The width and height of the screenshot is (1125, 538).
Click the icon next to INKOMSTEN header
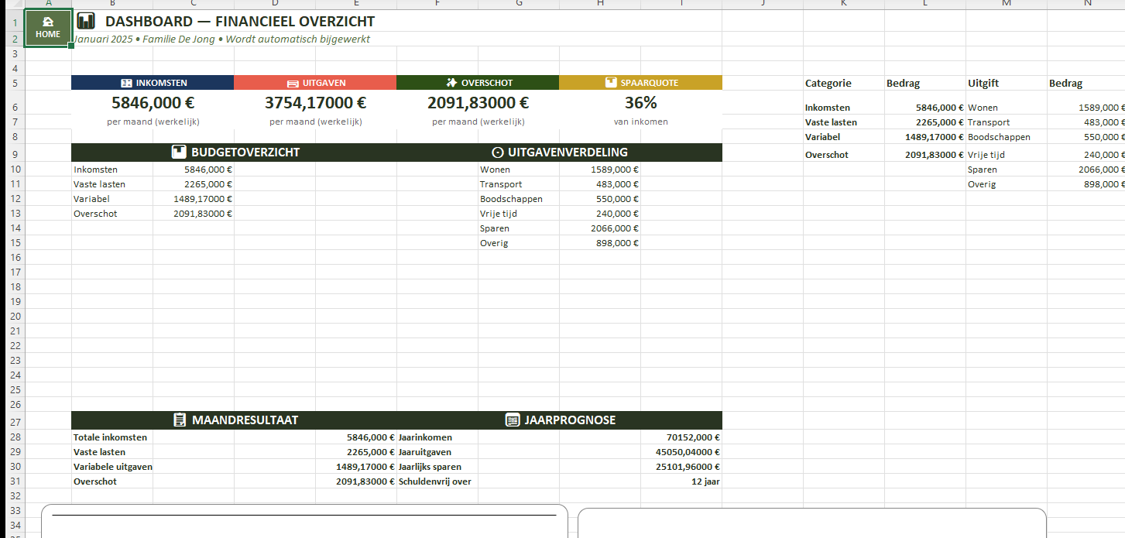tap(127, 83)
